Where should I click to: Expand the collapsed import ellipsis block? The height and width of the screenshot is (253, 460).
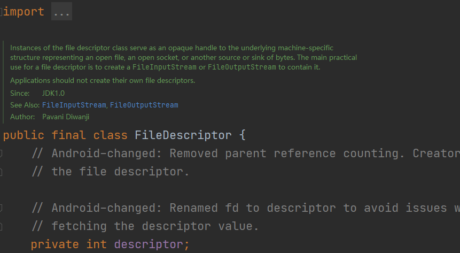point(61,12)
